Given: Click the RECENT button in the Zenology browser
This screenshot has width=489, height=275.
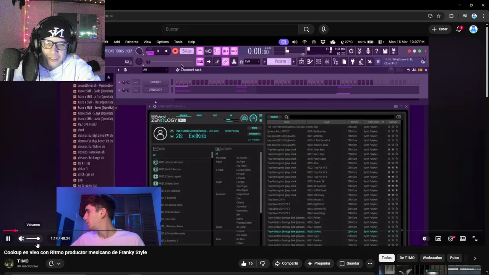Looking at the screenshot, I should tap(274, 117).
